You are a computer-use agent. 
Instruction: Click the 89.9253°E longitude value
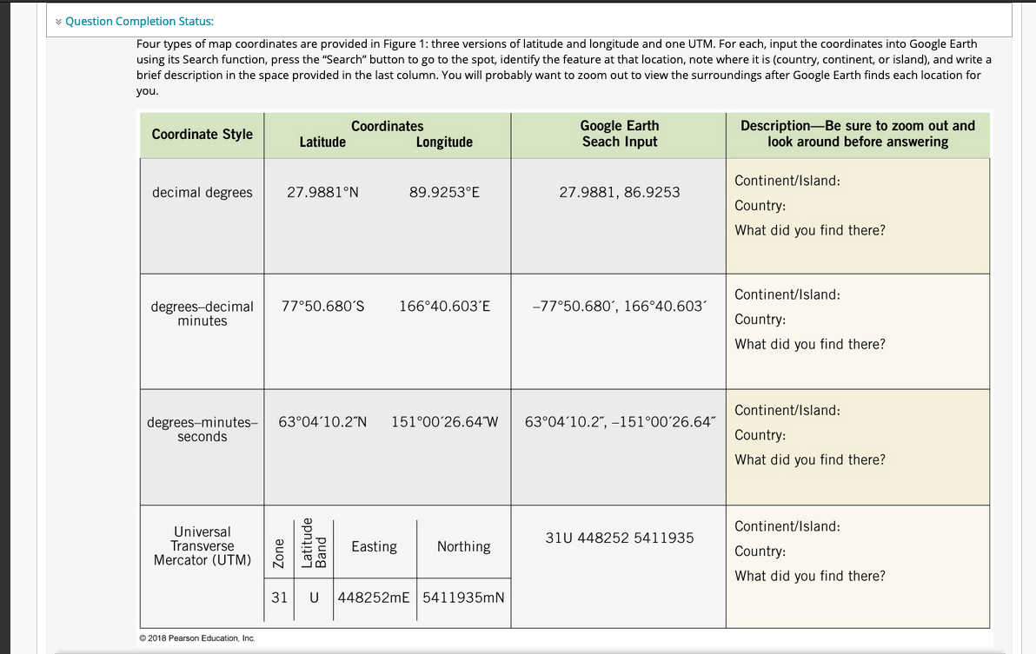tap(444, 193)
